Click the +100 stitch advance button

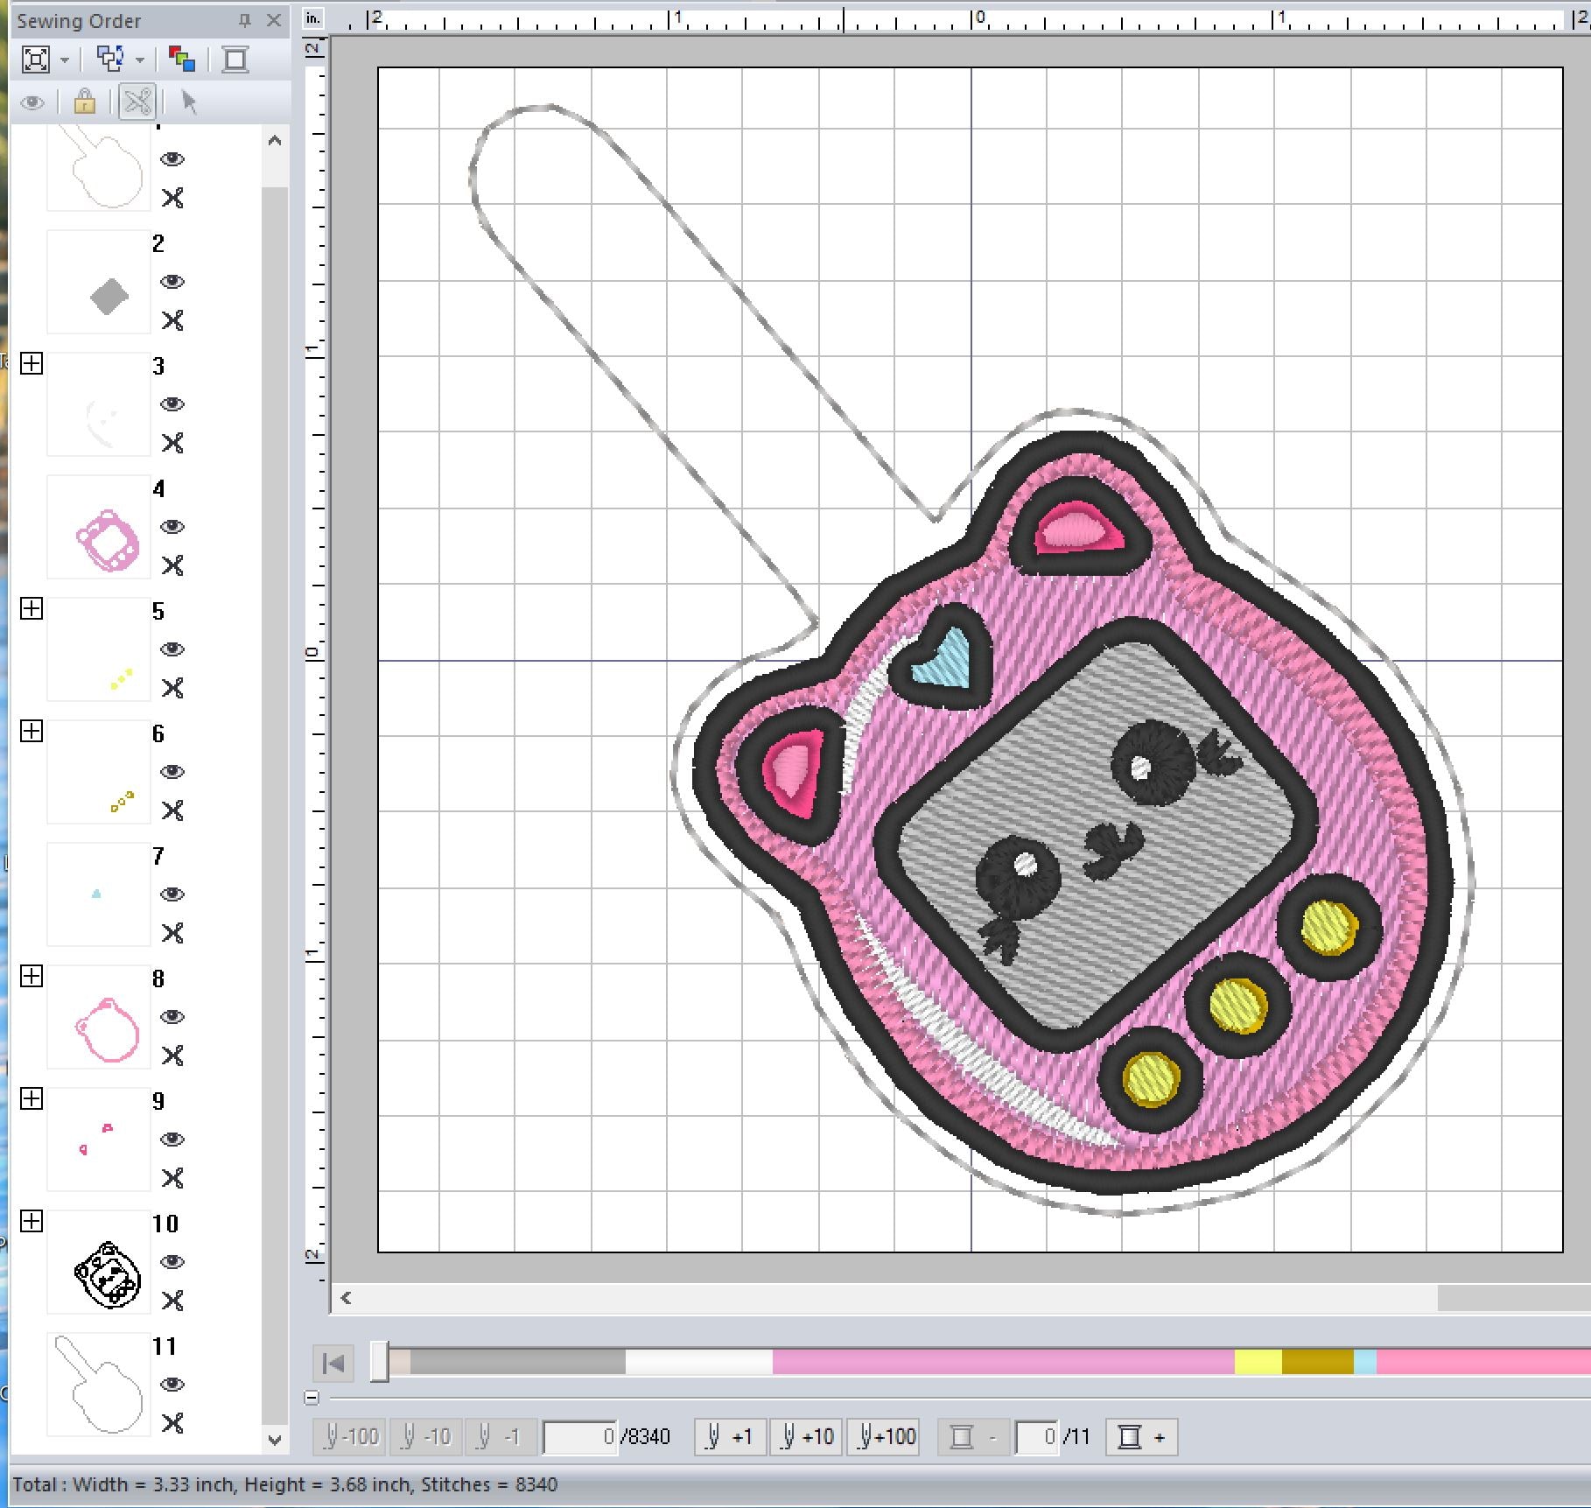pos(883,1436)
